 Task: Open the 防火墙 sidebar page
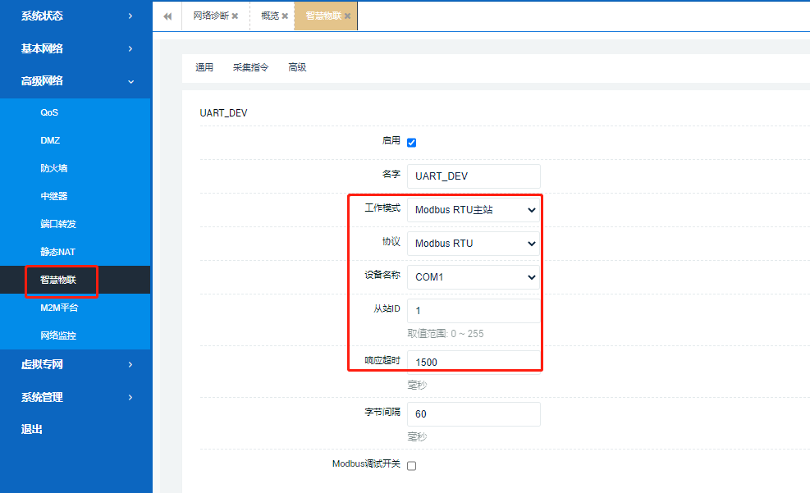(x=54, y=168)
